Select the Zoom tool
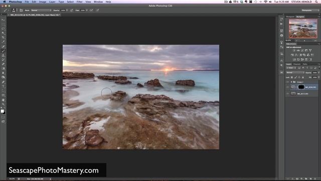Image resolution: width=321 pixels, height=181 pixels. tap(3, 104)
